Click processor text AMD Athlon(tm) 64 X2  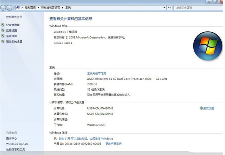120,79
